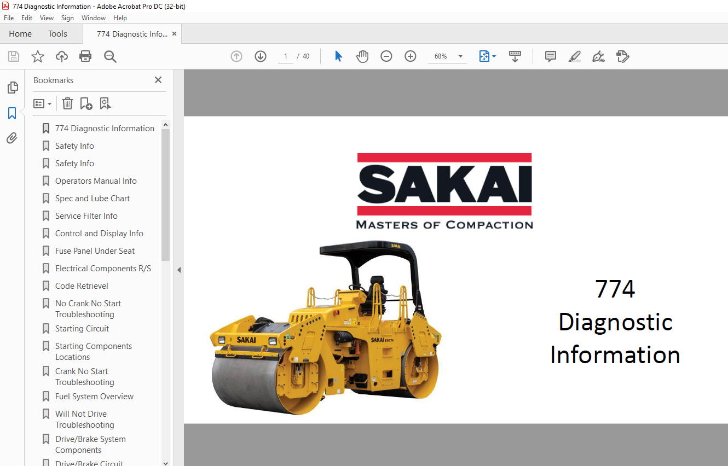The image size is (728, 466).
Task: Go to previous page arrow
Action: tap(236, 56)
